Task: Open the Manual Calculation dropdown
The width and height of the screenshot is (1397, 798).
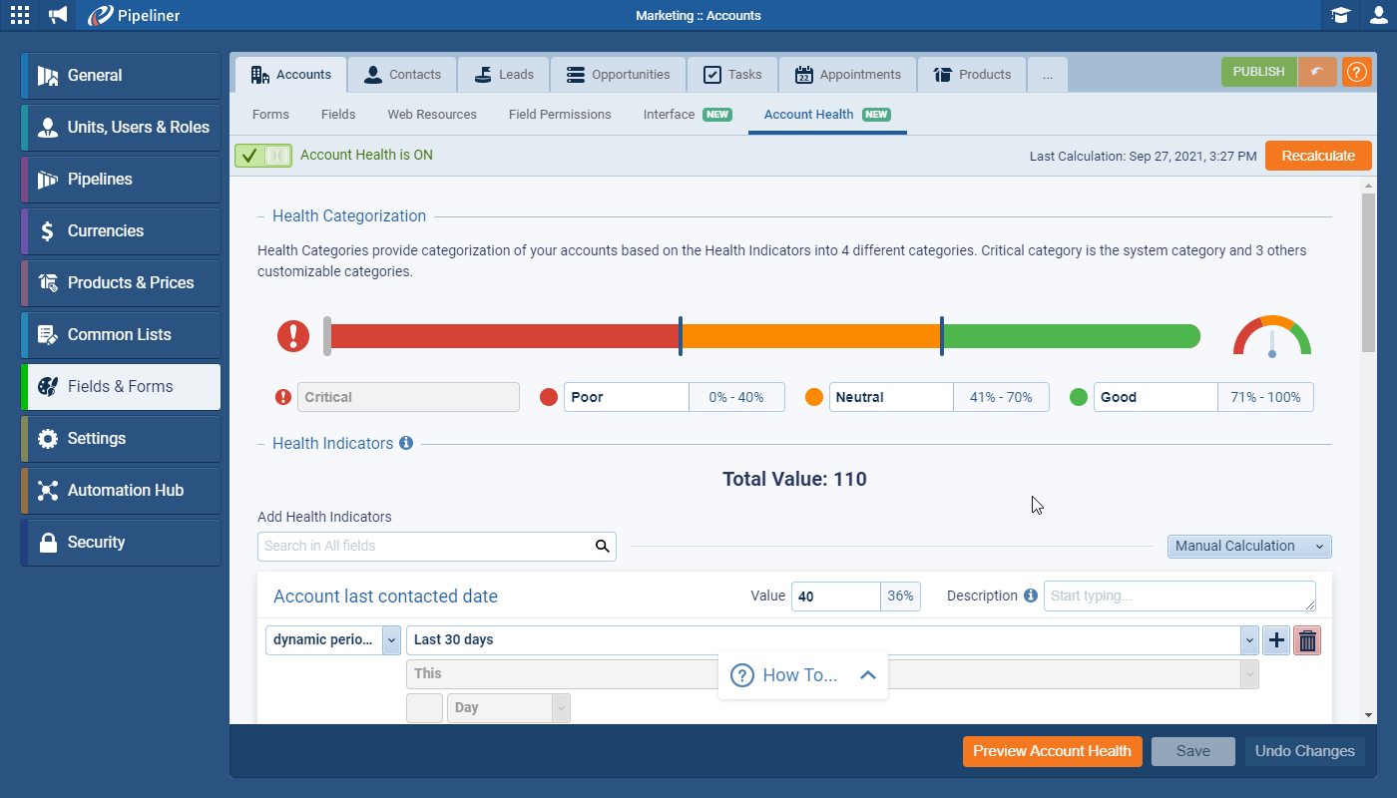Action: [x=1249, y=546]
